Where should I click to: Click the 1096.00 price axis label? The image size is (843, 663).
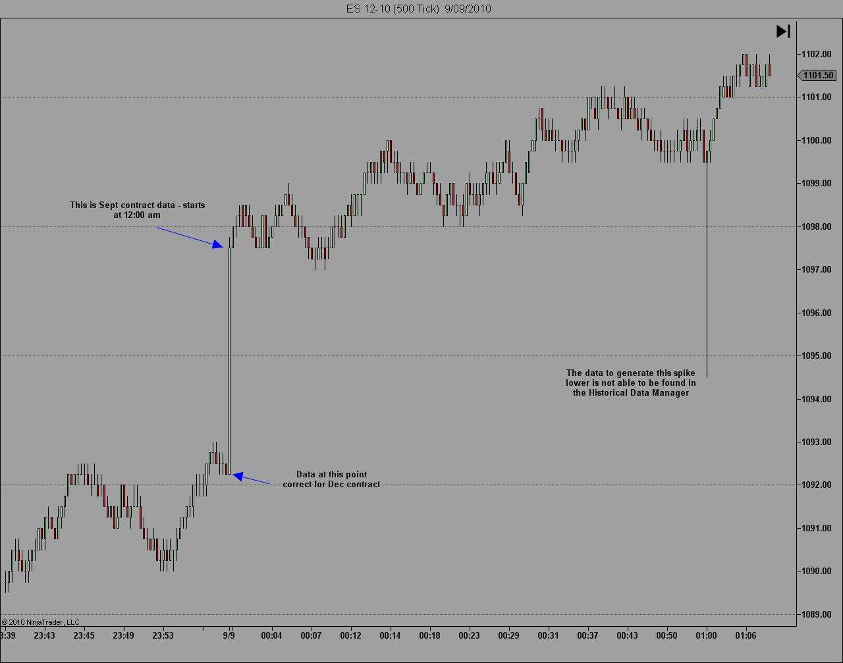817,313
